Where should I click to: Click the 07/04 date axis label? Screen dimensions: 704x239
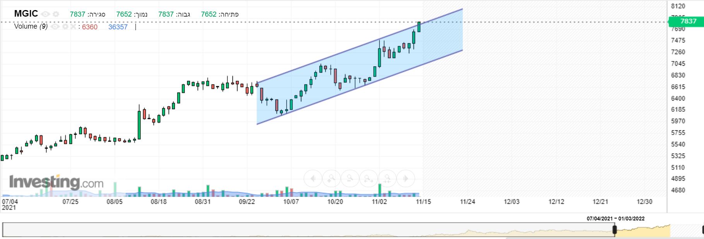pyautogui.click(x=10, y=201)
